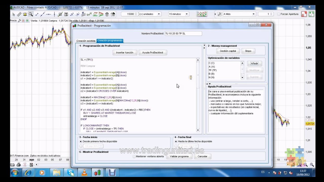Click the Stops button

[x=248, y=51]
